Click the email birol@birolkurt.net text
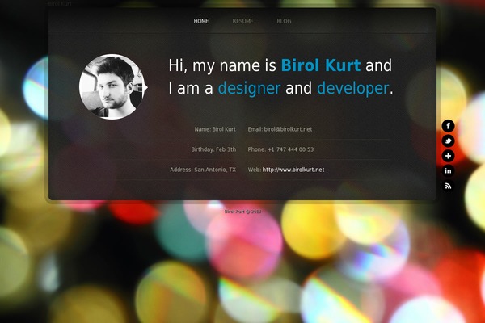 point(288,129)
